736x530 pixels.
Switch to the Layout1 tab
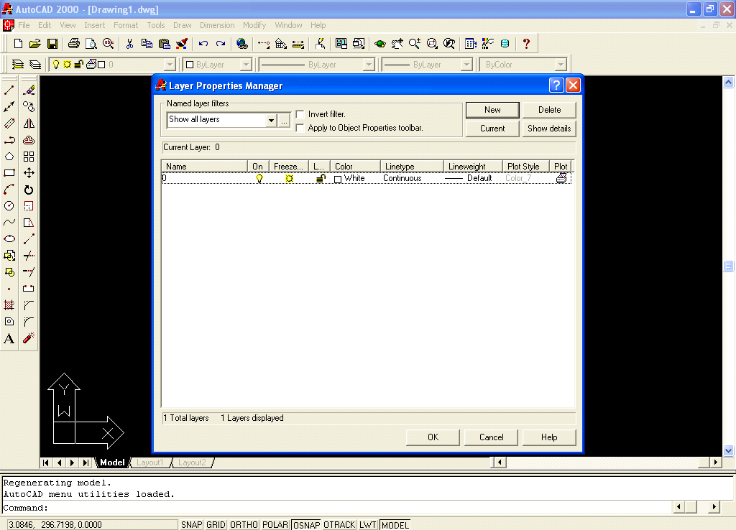click(x=150, y=462)
